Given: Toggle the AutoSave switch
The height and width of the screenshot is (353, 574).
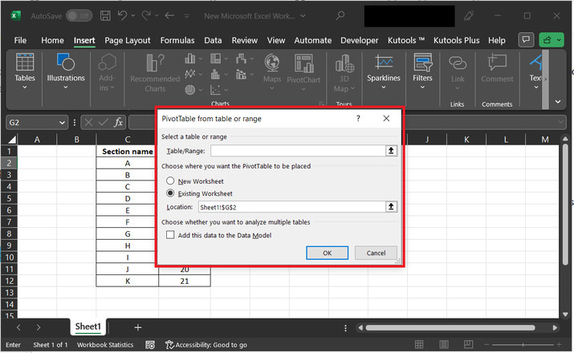Looking at the screenshot, I should coord(79,16).
